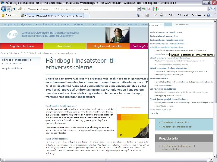Click the browser Forward arrow button
The width and height of the screenshot is (217, 162).
coord(10,9)
